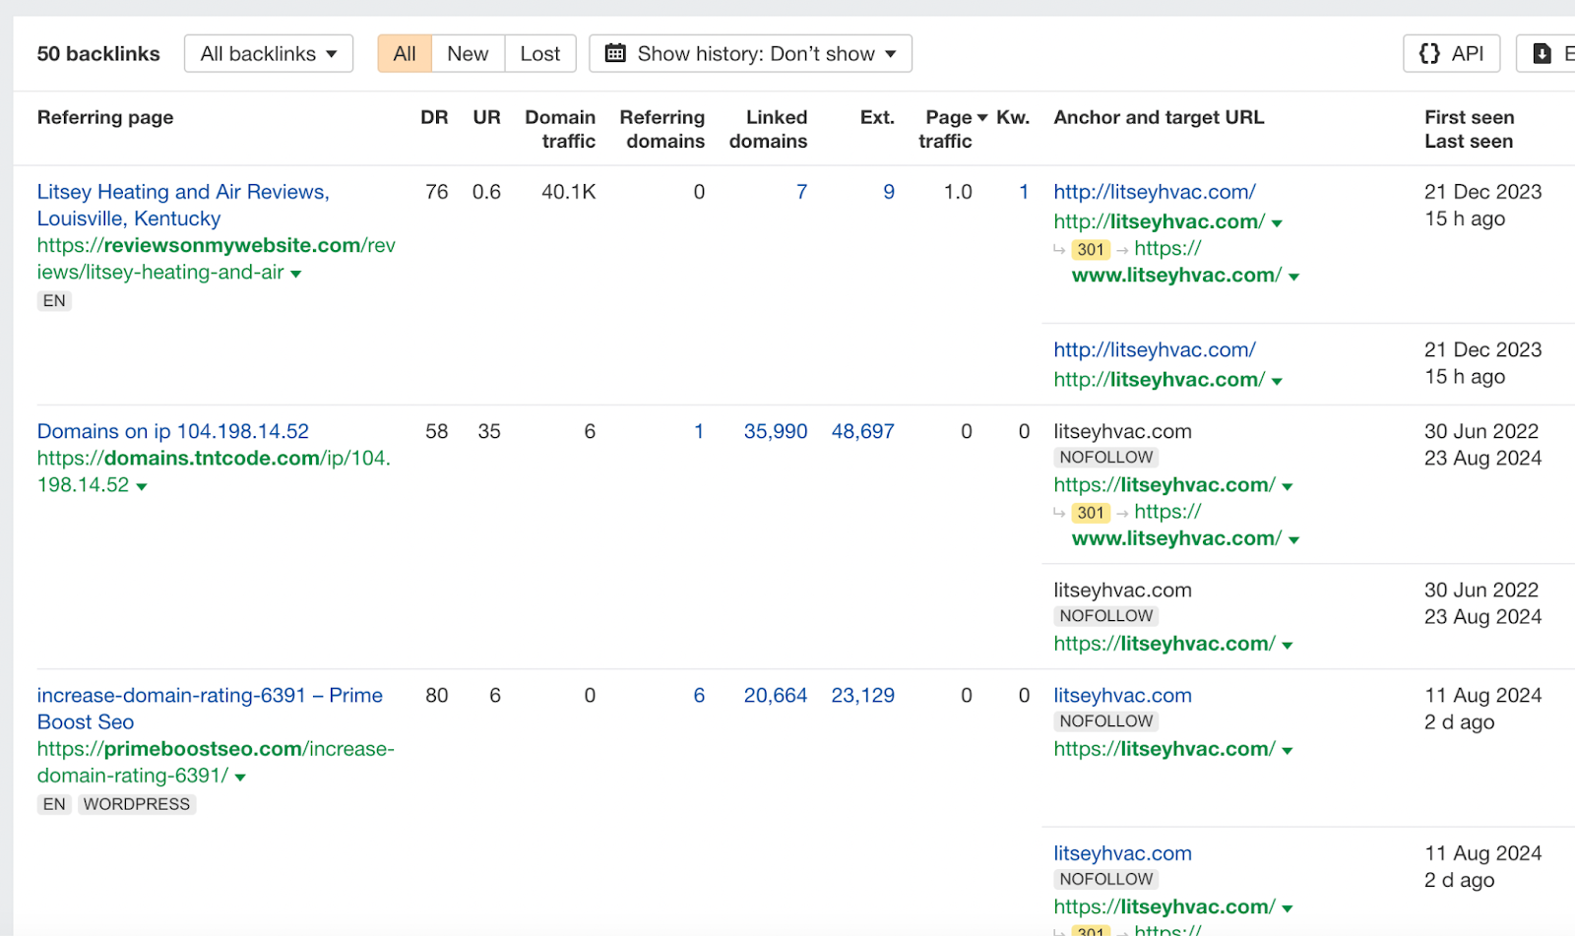Click linked domains value 35,990

(776, 431)
